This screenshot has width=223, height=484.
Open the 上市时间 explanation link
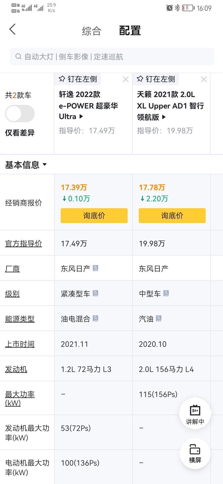click(20, 344)
